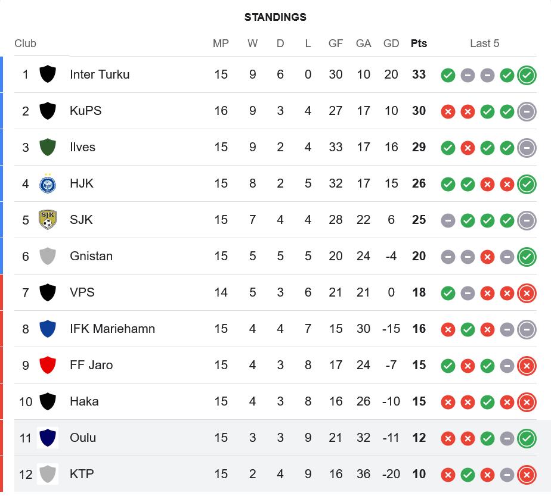Click IFK Mariehamn blue shield icon
The width and height of the screenshot is (551, 502).
48,329
